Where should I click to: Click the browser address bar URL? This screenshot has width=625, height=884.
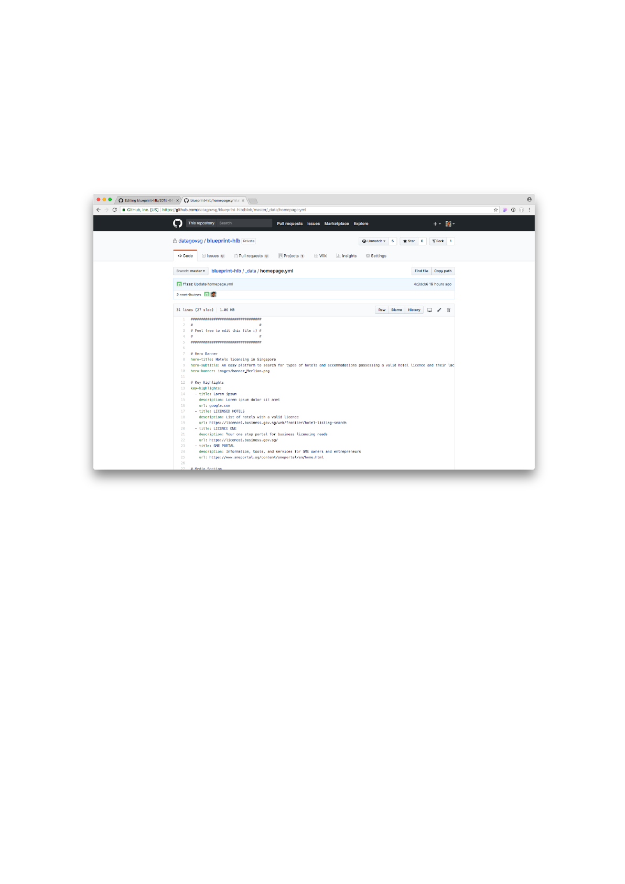(234, 210)
